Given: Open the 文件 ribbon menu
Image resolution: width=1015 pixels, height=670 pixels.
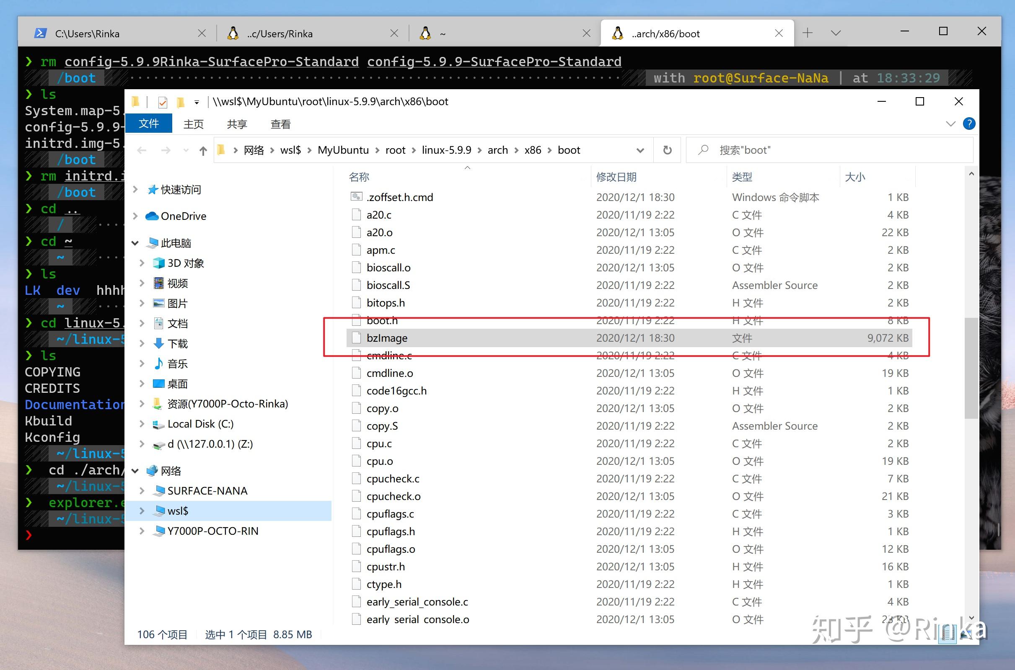Looking at the screenshot, I should [148, 124].
